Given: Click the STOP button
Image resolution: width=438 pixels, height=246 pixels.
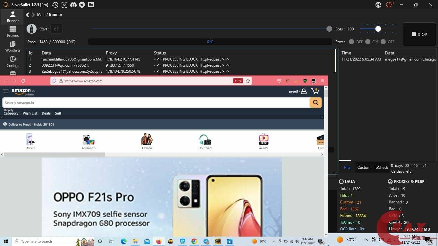Looking at the screenshot, I should [x=419, y=34].
